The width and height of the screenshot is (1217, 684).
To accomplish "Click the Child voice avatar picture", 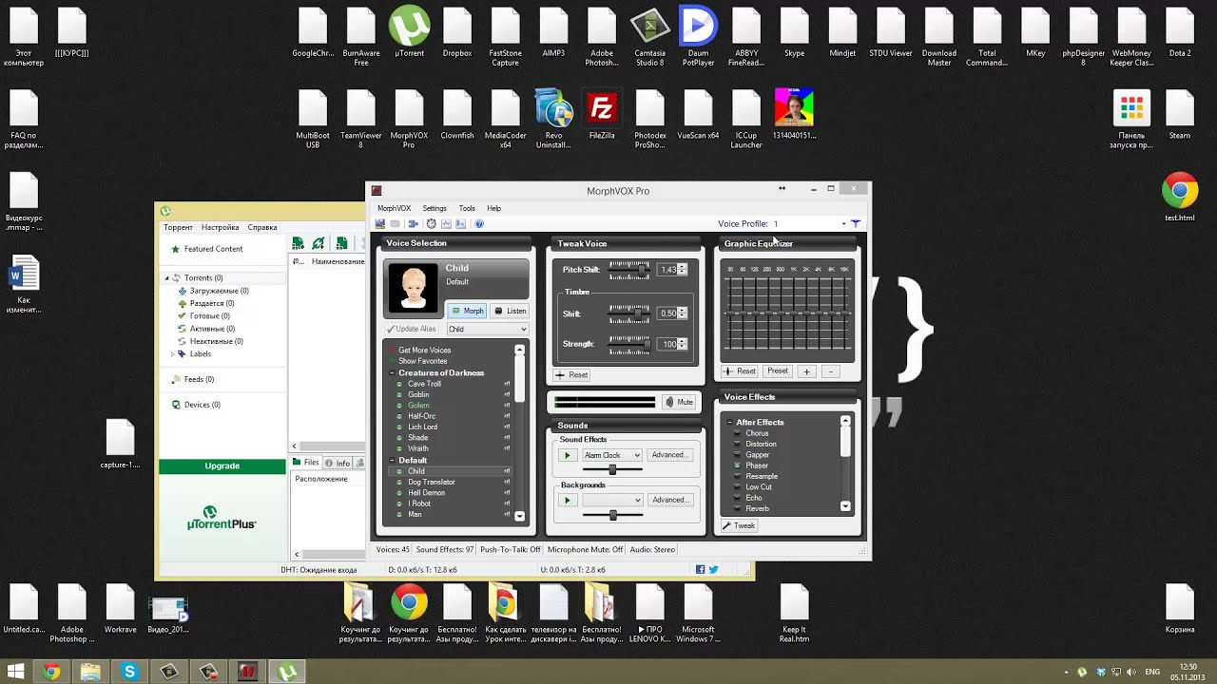I will point(413,288).
